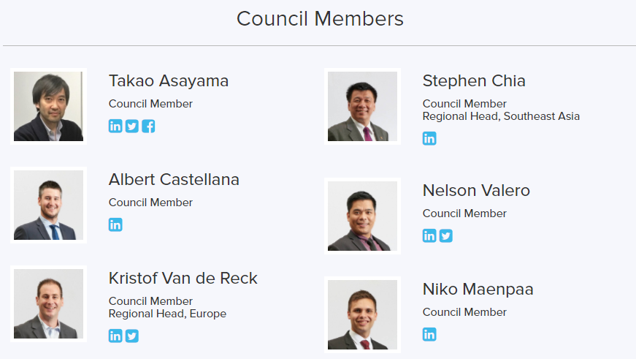Open Niko Maenpaa's LinkedIn icon
The width and height of the screenshot is (636, 359).
pos(429,334)
